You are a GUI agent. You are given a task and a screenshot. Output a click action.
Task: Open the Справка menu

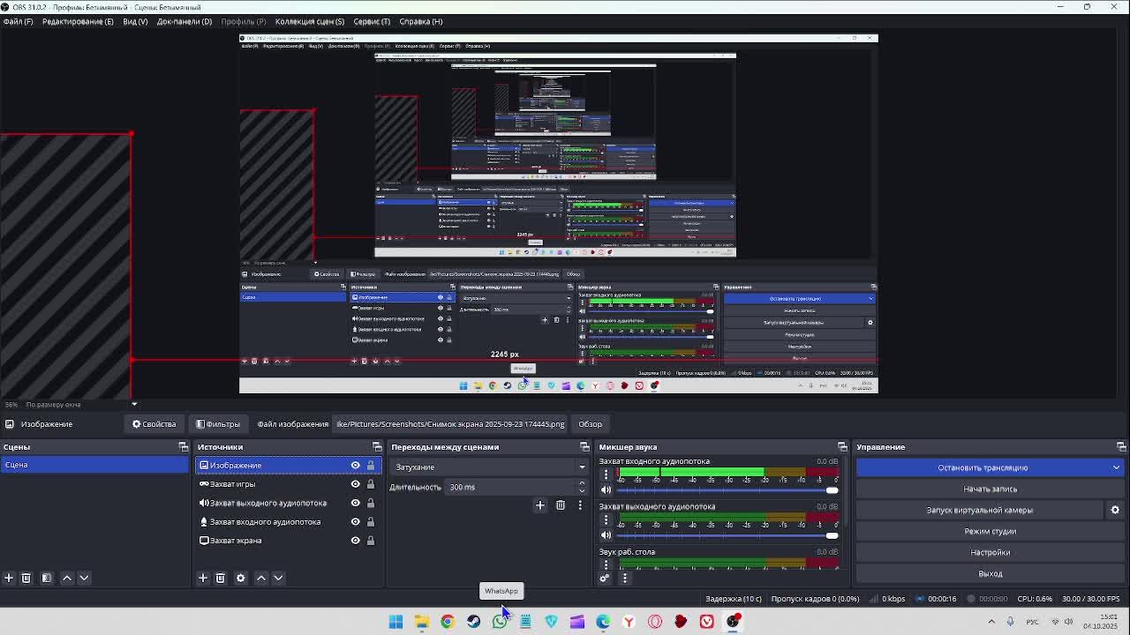[421, 21]
